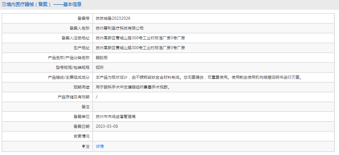339x155 pixels.
Task: Click the heading 境内医疗器械（备案）——基本信息
Action: click(x=44, y=4)
